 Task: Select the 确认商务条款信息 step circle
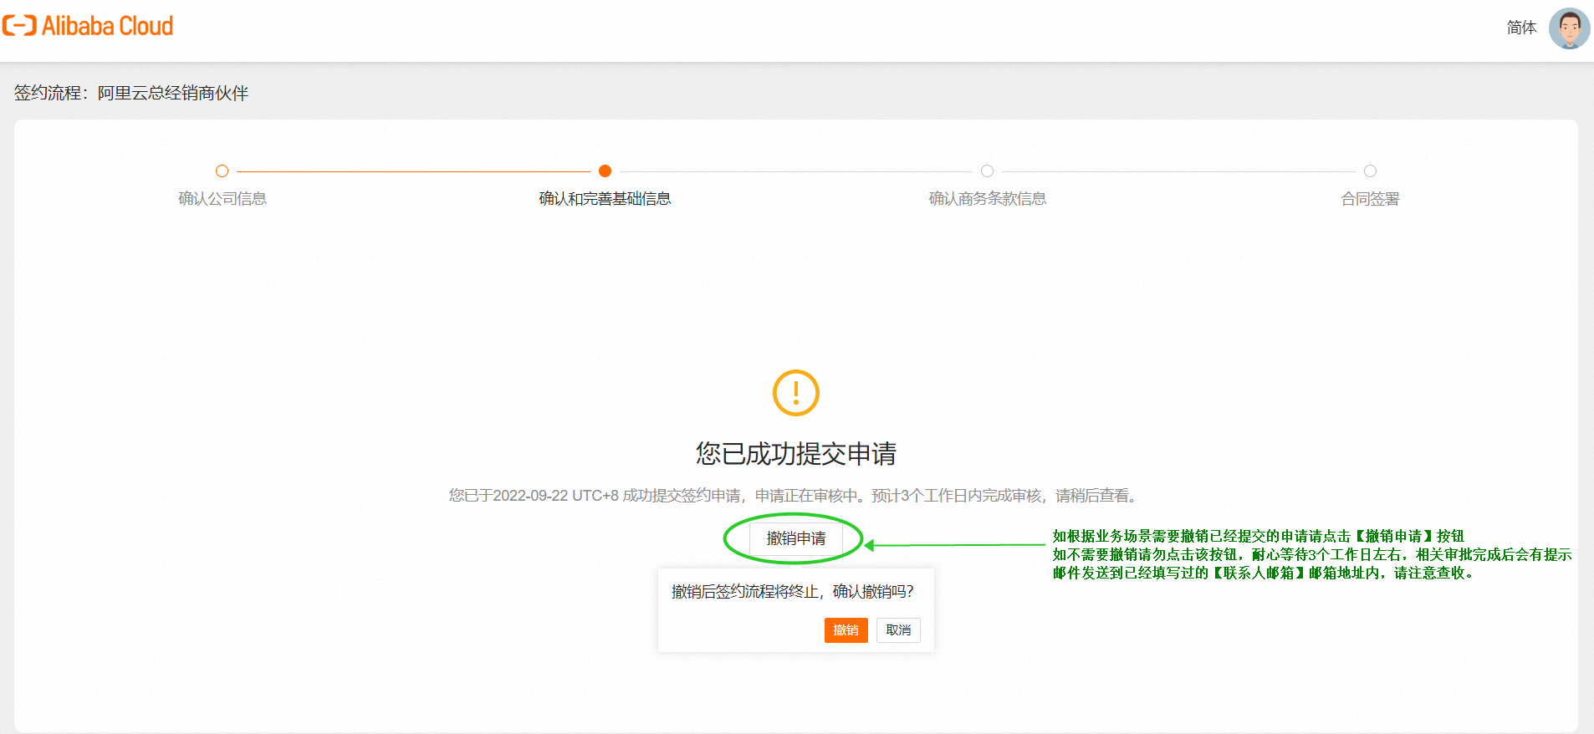point(987,171)
